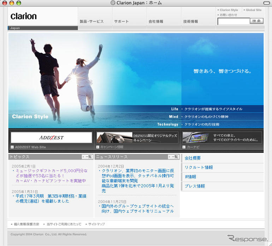Open the ミュージックギフトカード survey topic
The height and width of the screenshot is (246, 272).
52,176
